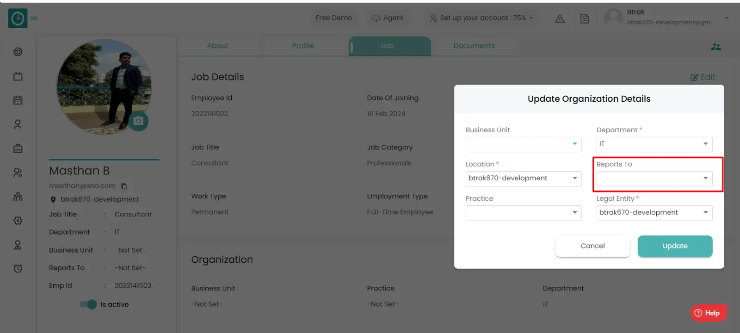The height and width of the screenshot is (333, 740).
Task: Toggle the Is active switch
Action: tap(88, 304)
